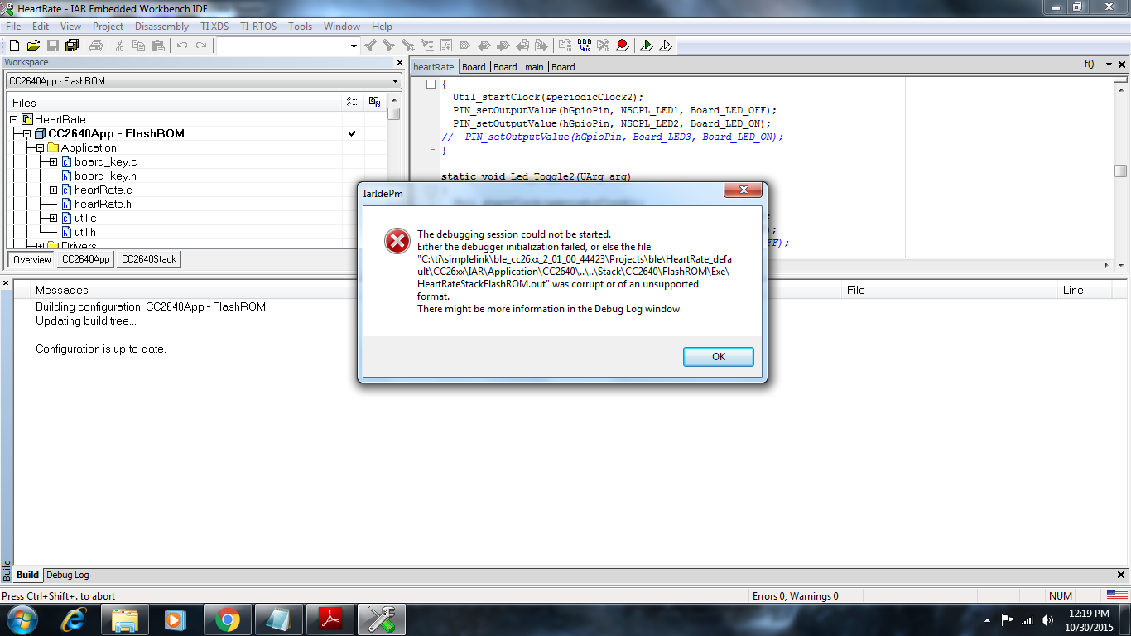Open the workspace configuration dropdown
The width and height of the screenshot is (1131, 636).
395,81
